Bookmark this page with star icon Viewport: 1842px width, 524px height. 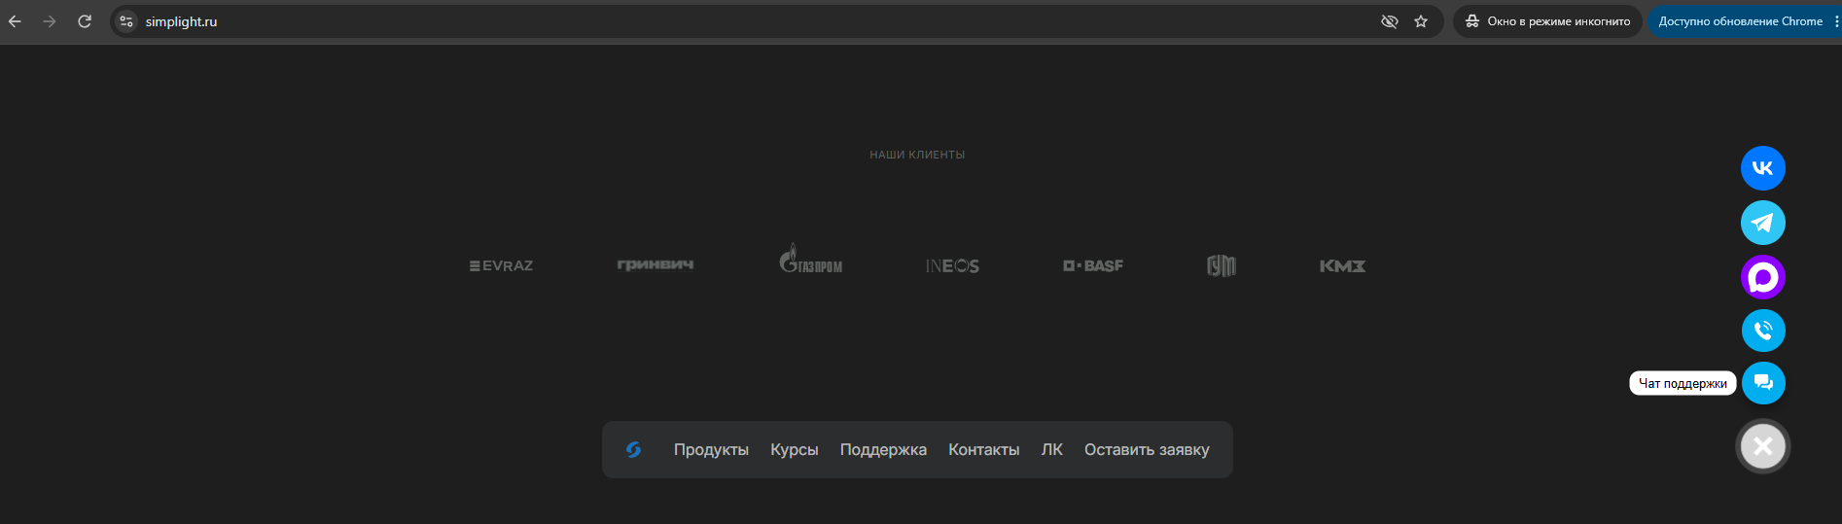1421,21
